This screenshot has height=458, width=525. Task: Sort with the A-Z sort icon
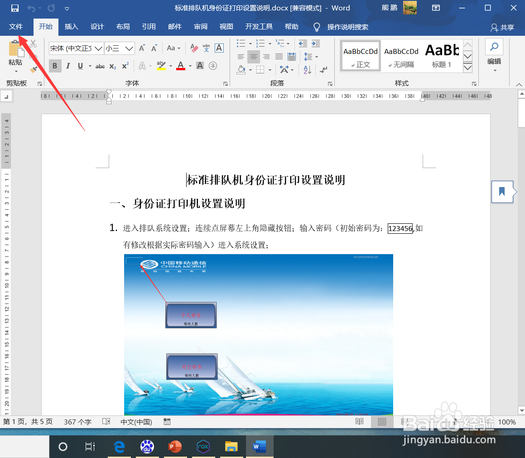pos(308,70)
